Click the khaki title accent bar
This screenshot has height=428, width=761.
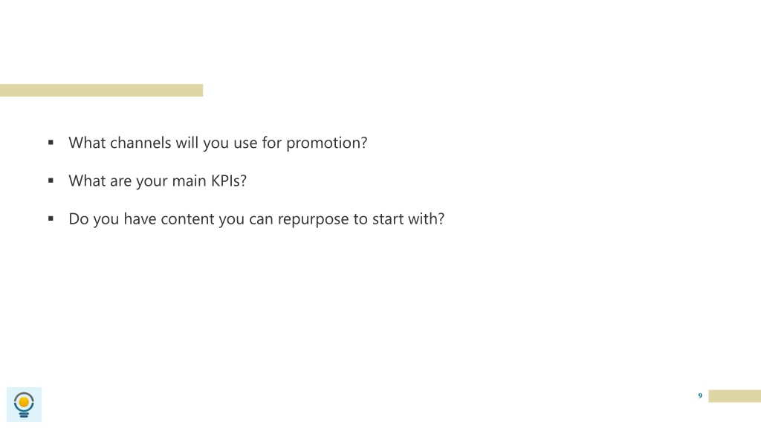click(101, 90)
